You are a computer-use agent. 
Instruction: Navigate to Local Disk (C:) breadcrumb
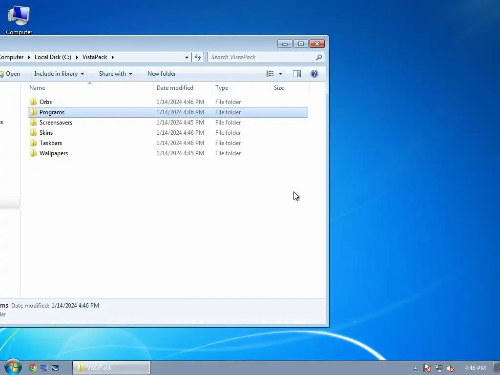[x=53, y=57]
